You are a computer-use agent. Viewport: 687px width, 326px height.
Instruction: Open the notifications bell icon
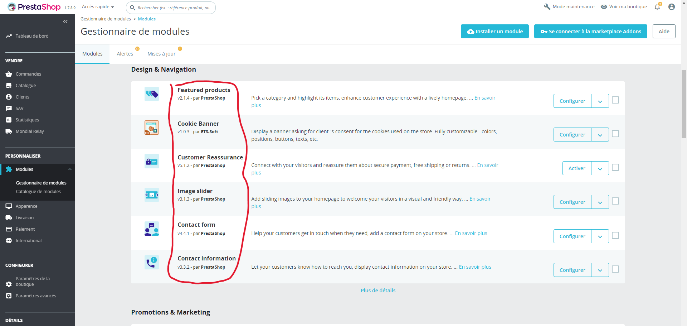(x=657, y=7)
